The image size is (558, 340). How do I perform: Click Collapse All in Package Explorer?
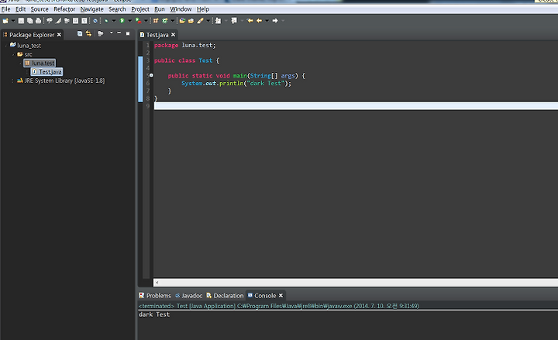tap(80, 33)
